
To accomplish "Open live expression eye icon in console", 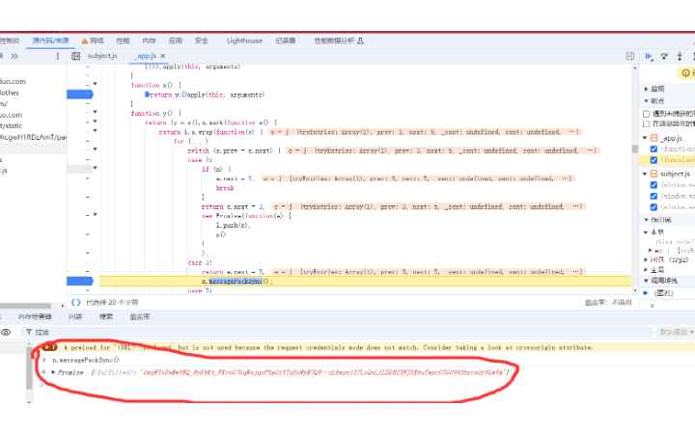I will click(6, 332).
